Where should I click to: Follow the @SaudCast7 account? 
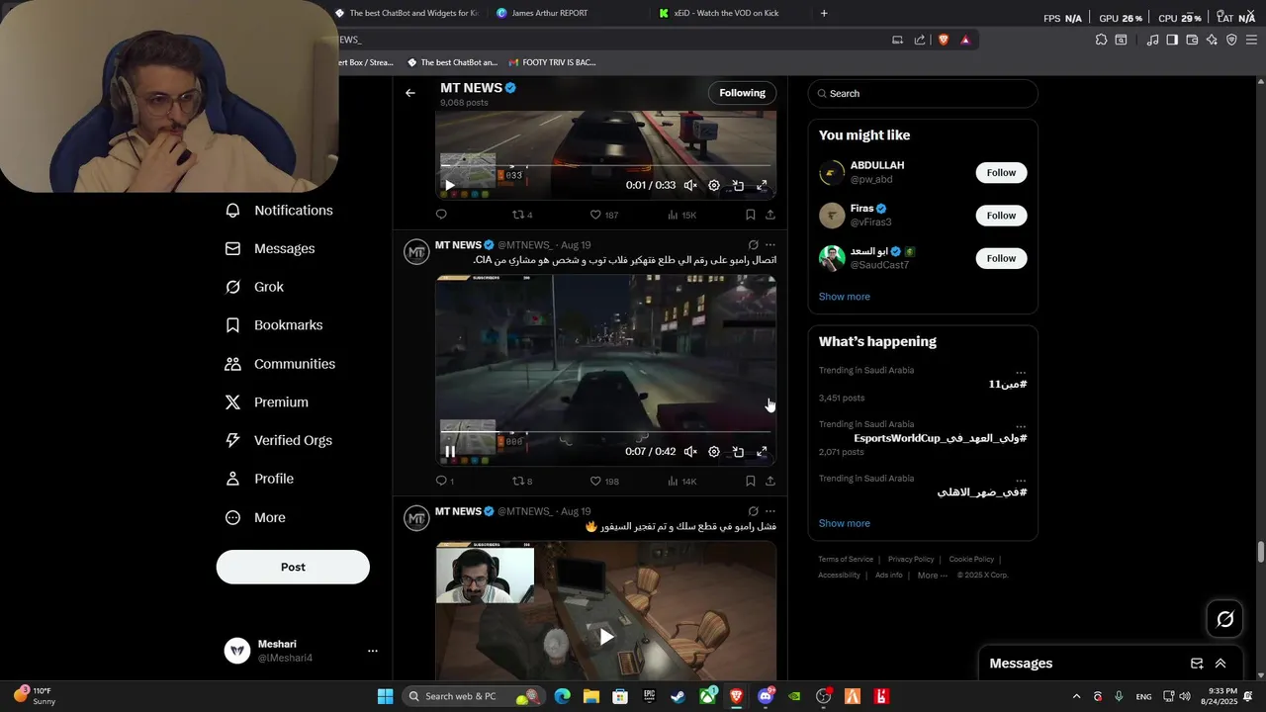[1001, 258]
